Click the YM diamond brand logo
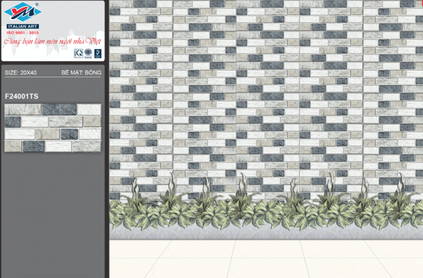Image resolution: width=423 pixels, height=278 pixels. click(22, 13)
